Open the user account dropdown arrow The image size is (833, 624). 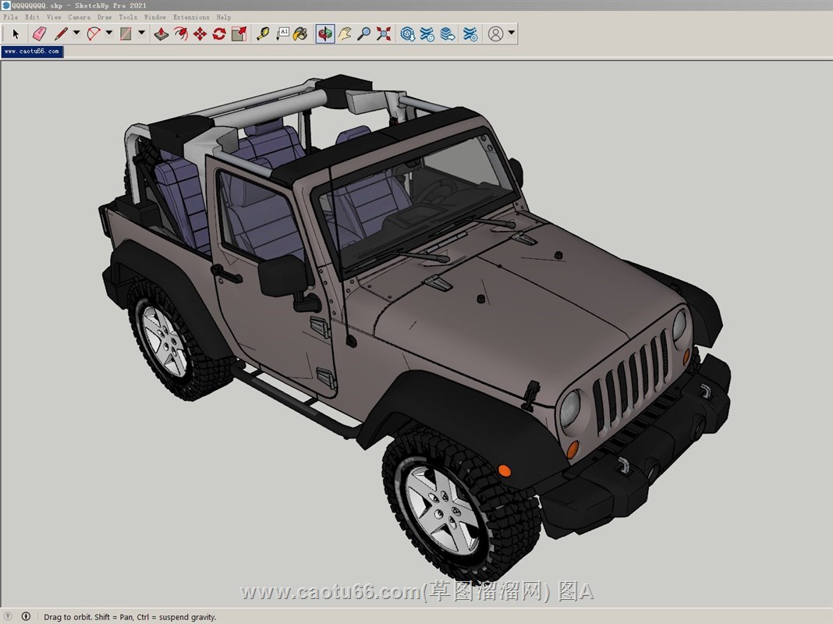[511, 34]
